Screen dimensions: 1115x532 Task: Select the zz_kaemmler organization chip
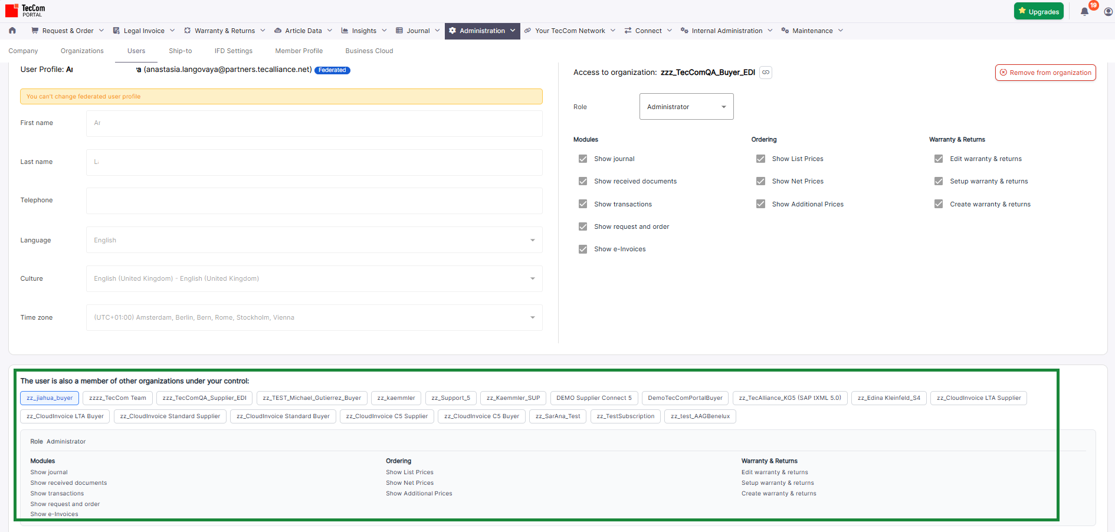396,398
